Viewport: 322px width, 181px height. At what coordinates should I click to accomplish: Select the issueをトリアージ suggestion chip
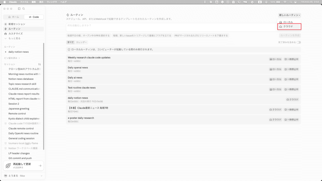(142, 35)
